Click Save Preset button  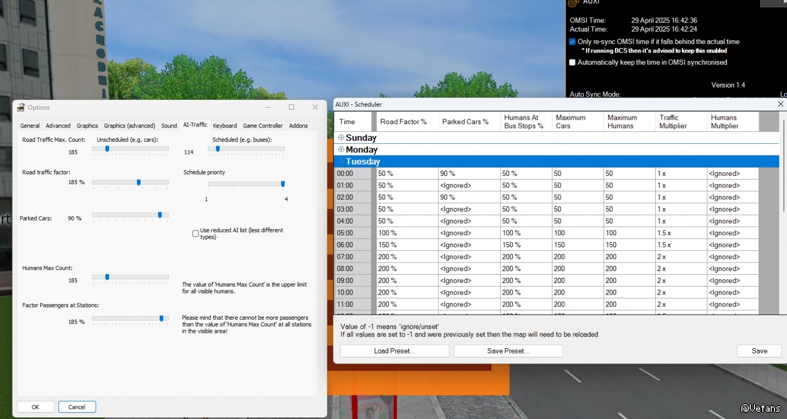pos(508,351)
